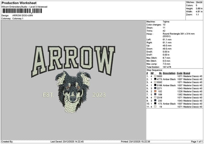Click the 'Page 1 of 1' footer text
204x144 pixels.
tap(197, 142)
